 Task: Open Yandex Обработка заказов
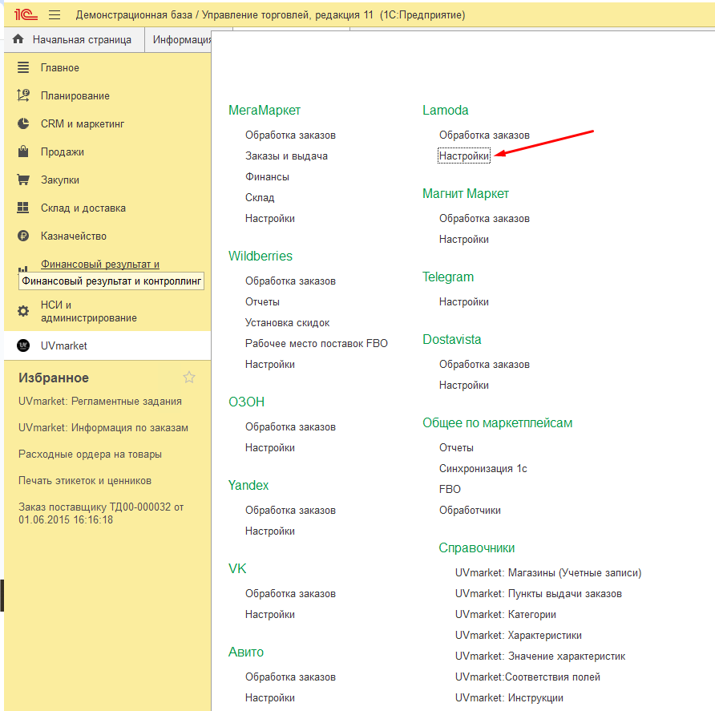tap(290, 511)
